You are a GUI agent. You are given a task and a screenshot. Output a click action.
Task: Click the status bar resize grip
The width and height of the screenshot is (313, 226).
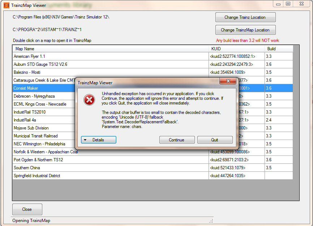[211, 221]
